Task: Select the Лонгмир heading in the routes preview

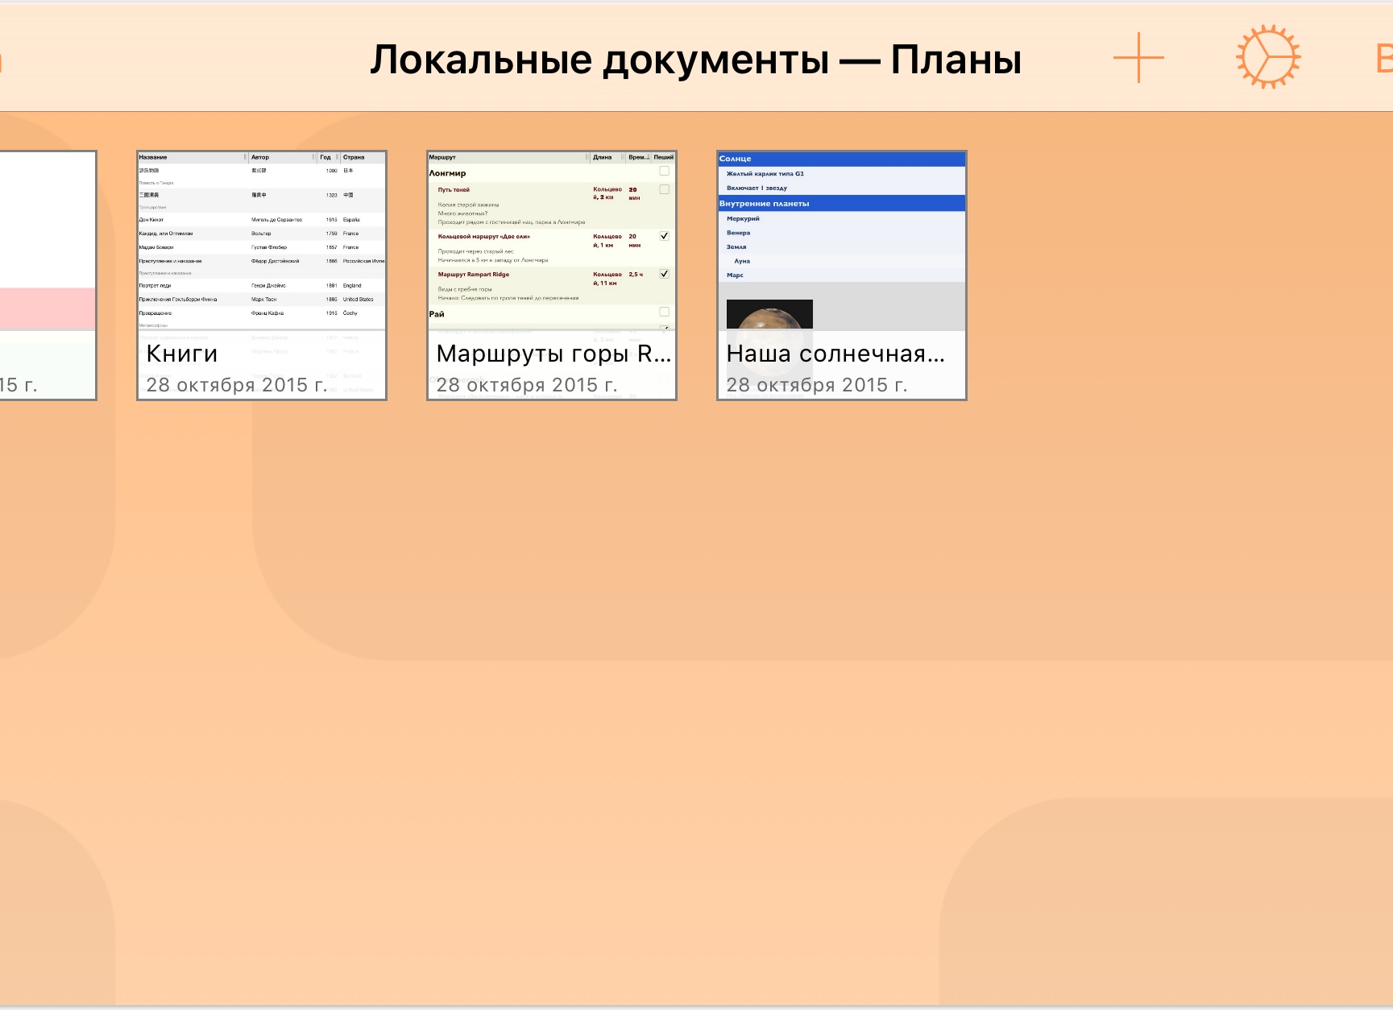Action: point(446,172)
